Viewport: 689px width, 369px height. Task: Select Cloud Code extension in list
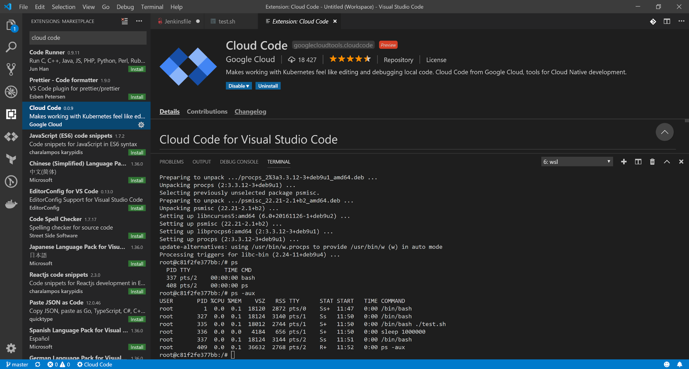click(x=87, y=116)
